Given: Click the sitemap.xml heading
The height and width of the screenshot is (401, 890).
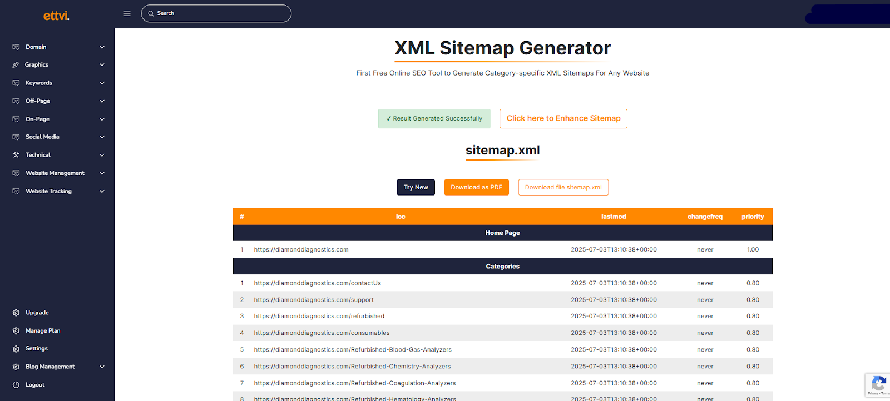Looking at the screenshot, I should (503, 151).
